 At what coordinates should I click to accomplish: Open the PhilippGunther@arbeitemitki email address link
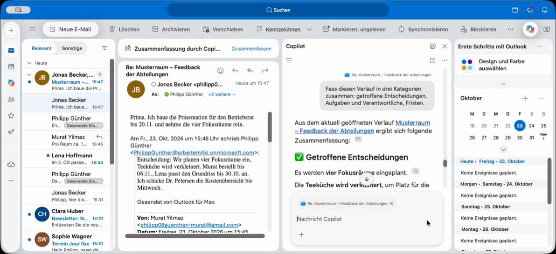pyautogui.click(x=194, y=153)
